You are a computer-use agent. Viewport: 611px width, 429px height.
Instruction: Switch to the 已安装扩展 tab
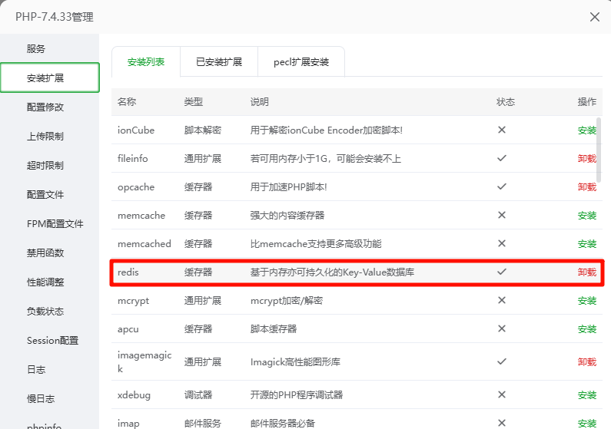coord(219,62)
